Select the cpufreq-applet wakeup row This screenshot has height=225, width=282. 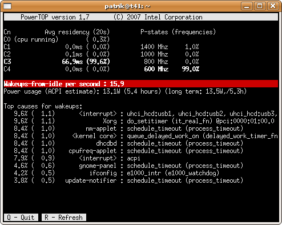(128, 151)
